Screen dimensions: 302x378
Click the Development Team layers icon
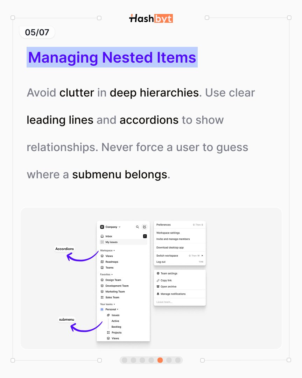[x=102, y=286]
